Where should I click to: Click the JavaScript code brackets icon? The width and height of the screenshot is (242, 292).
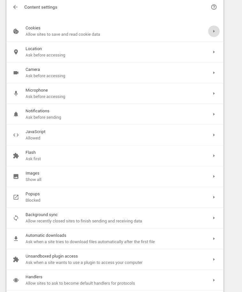click(16, 135)
